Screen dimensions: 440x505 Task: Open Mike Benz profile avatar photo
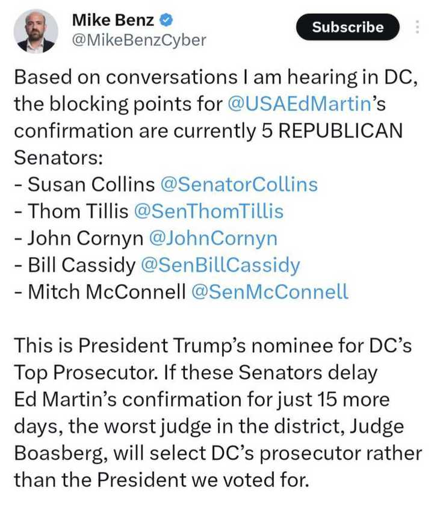coord(36,31)
